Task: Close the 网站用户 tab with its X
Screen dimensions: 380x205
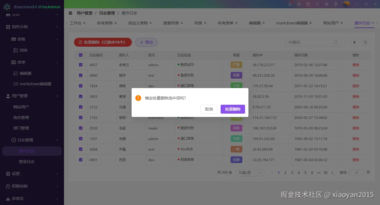Action: click(342, 23)
